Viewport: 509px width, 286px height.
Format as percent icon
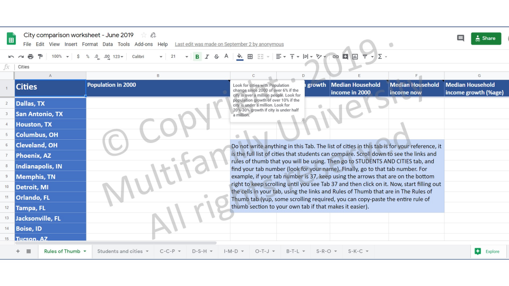87,57
